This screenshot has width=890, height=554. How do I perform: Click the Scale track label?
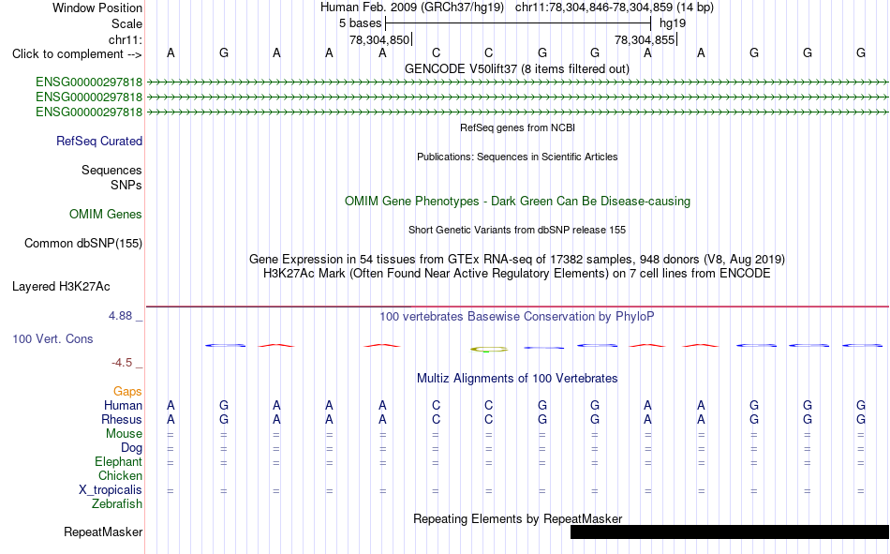[x=126, y=23]
